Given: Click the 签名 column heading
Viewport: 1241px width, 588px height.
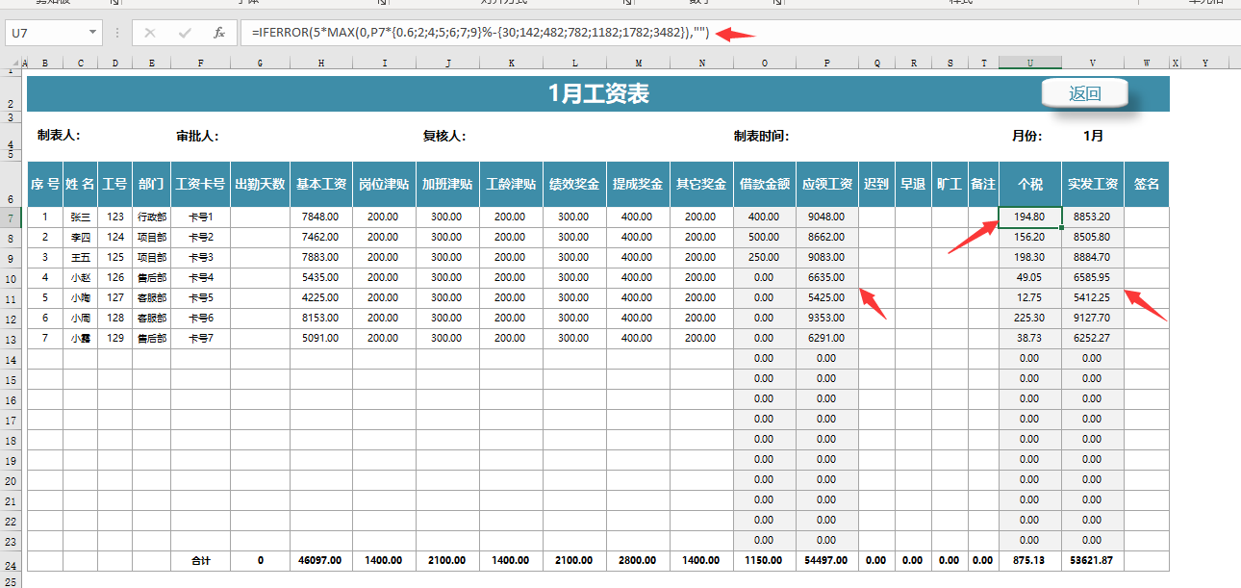Looking at the screenshot, I should pyautogui.click(x=1147, y=184).
